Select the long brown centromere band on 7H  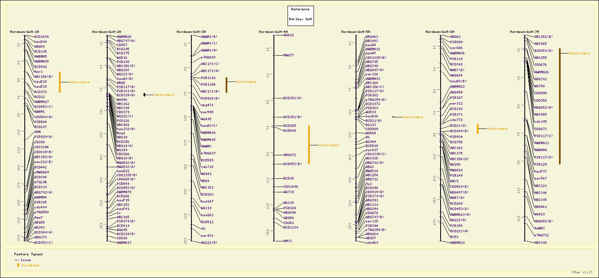(560, 106)
